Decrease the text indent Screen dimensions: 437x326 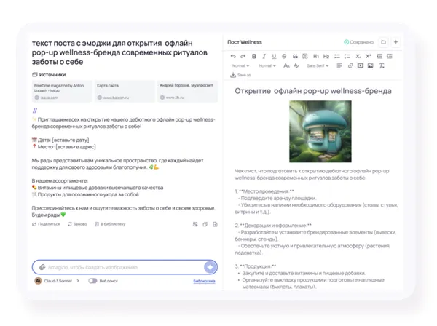point(379,57)
